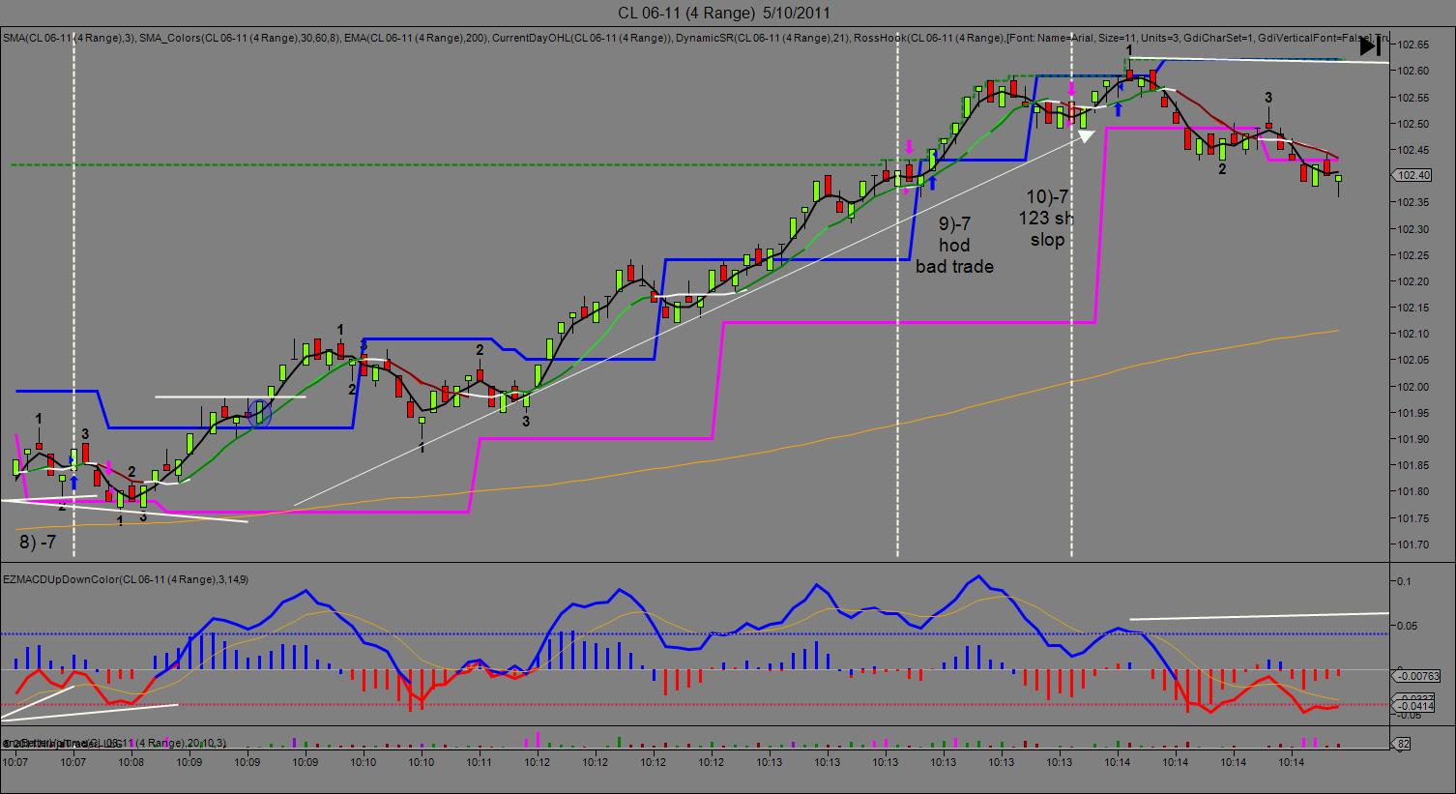Screen dimensions: 1456x794
Task: Select the '8) -7' annotation text
Action: (x=38, y=543)
